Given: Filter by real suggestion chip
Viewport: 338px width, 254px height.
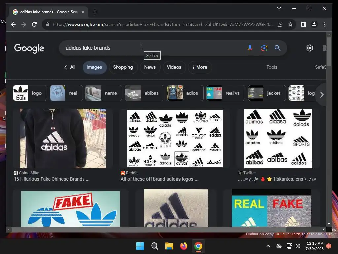Looking at the screenshot, I should pos(66,93).
